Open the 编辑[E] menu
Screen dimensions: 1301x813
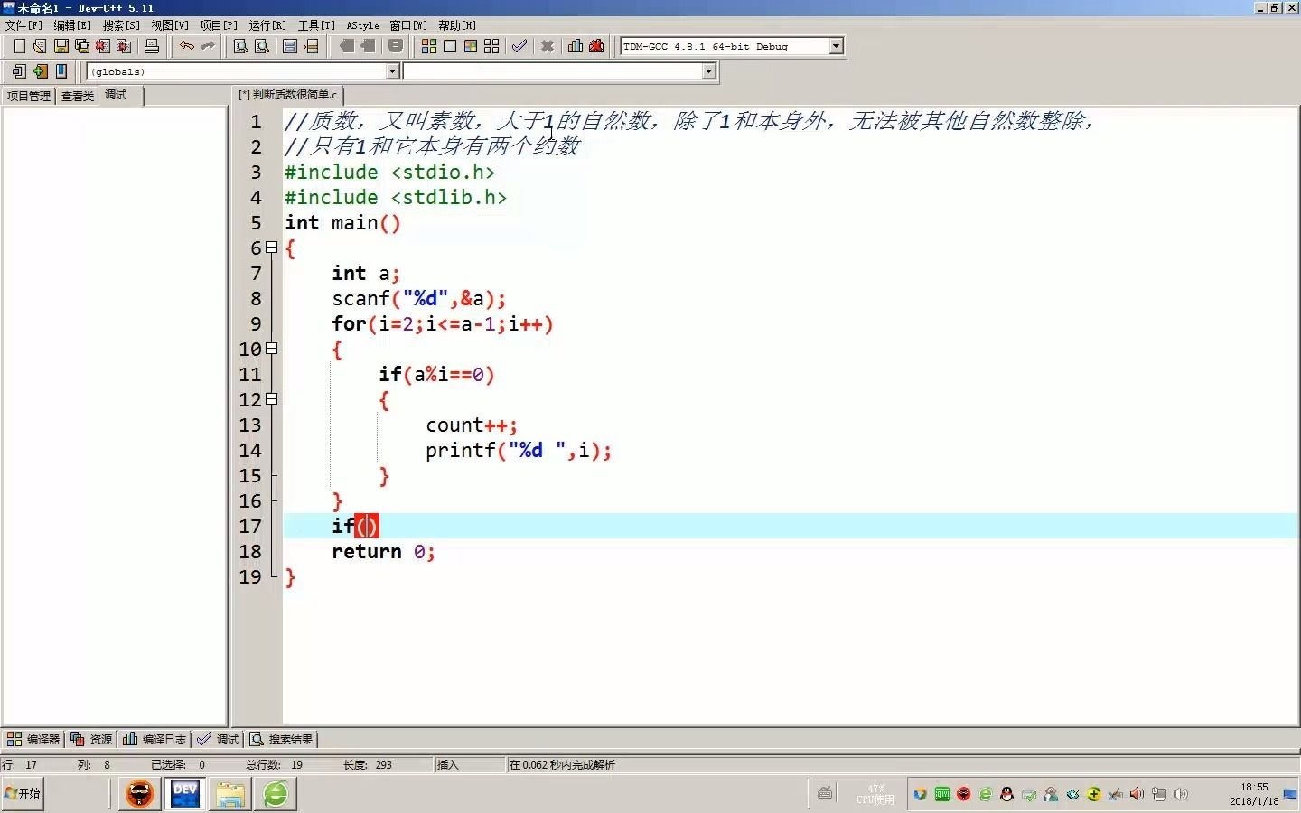tap(72, 25)
